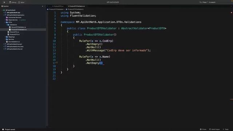Viewport: 233px width, 131px height.
Task: Click the MP.ApiDotNet6.Infra.Data project icon
Action: click(x=5, y=47)
